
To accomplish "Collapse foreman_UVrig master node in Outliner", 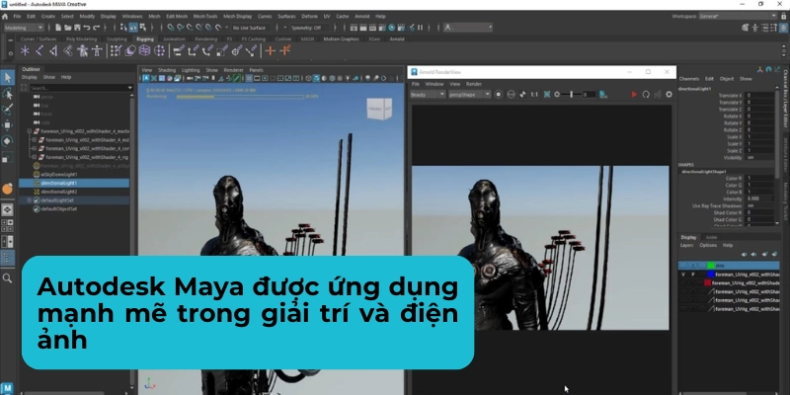I will point(30,131).
